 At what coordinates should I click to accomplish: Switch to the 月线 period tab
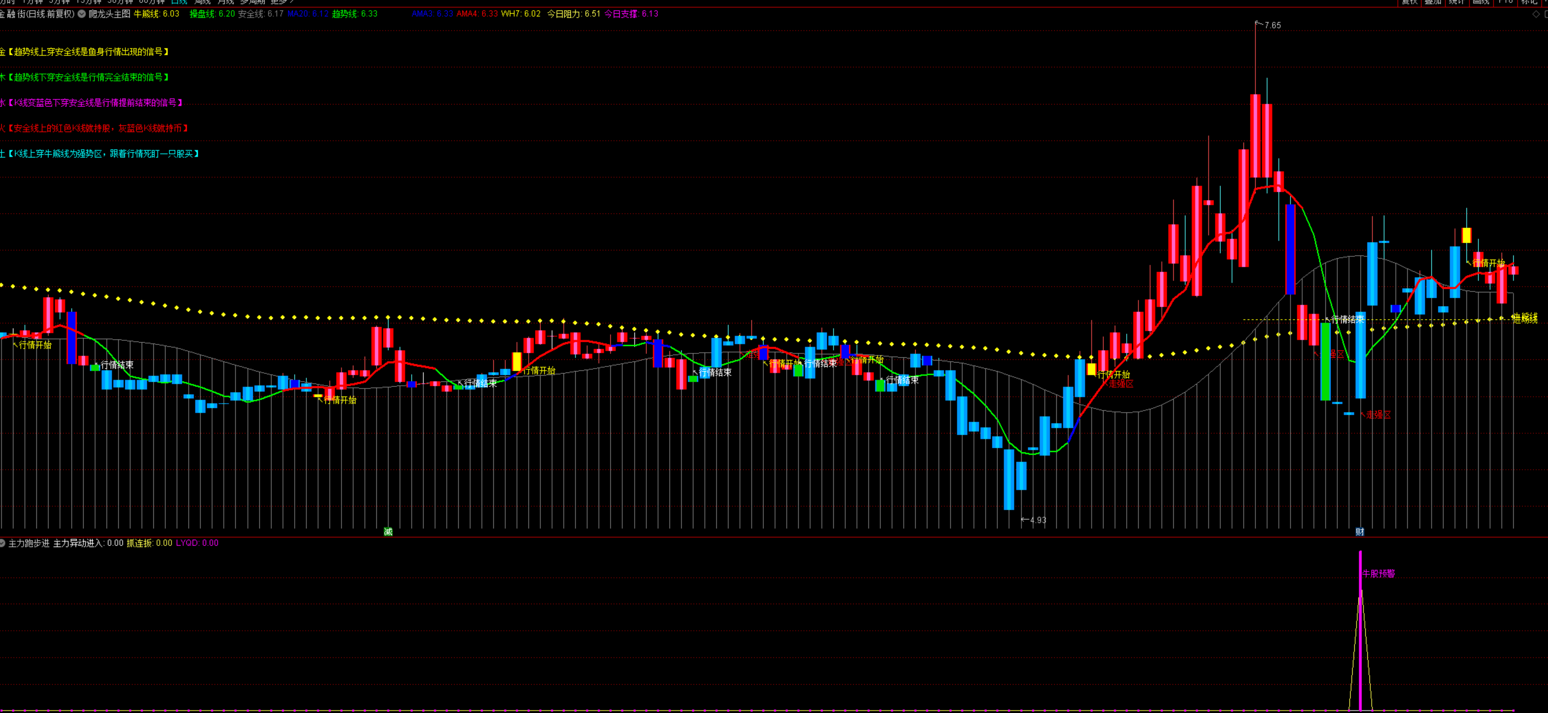pyautogui.click(x=225, y=2)
